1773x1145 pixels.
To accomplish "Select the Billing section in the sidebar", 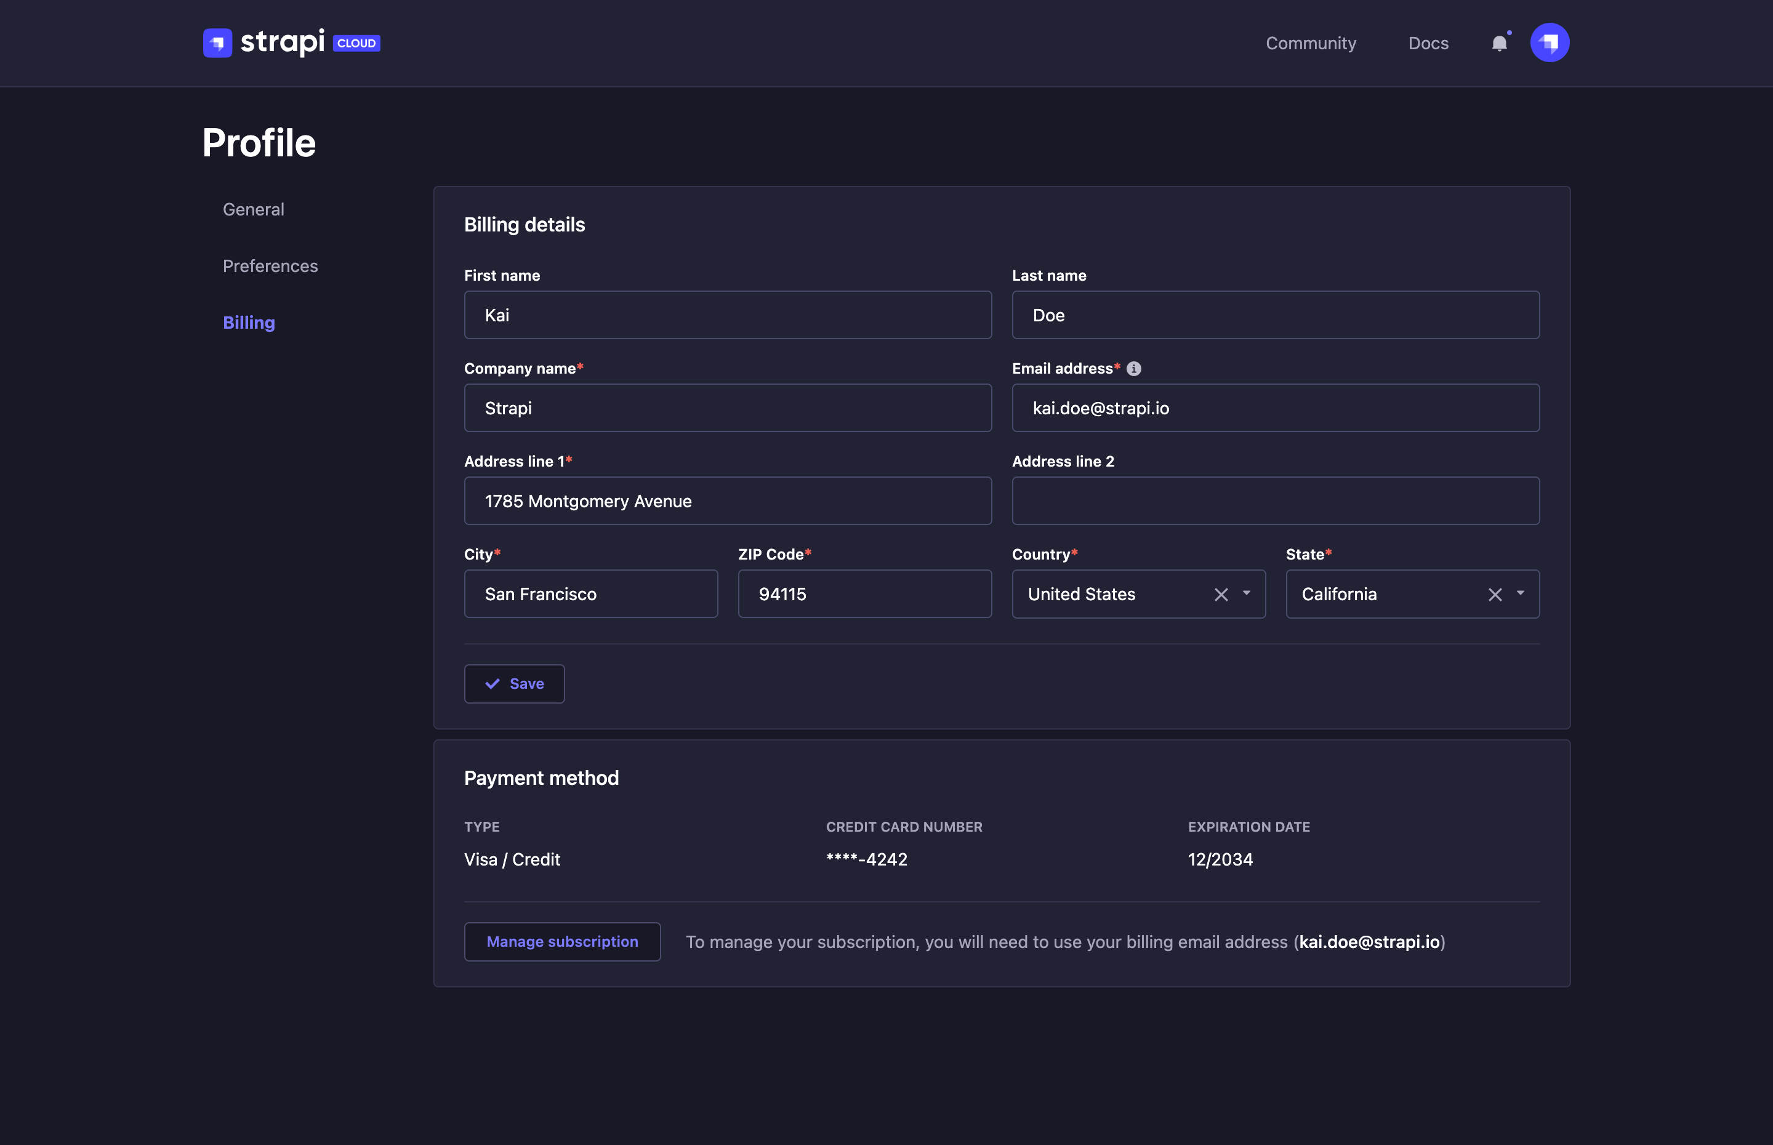I will pos(249,322).
